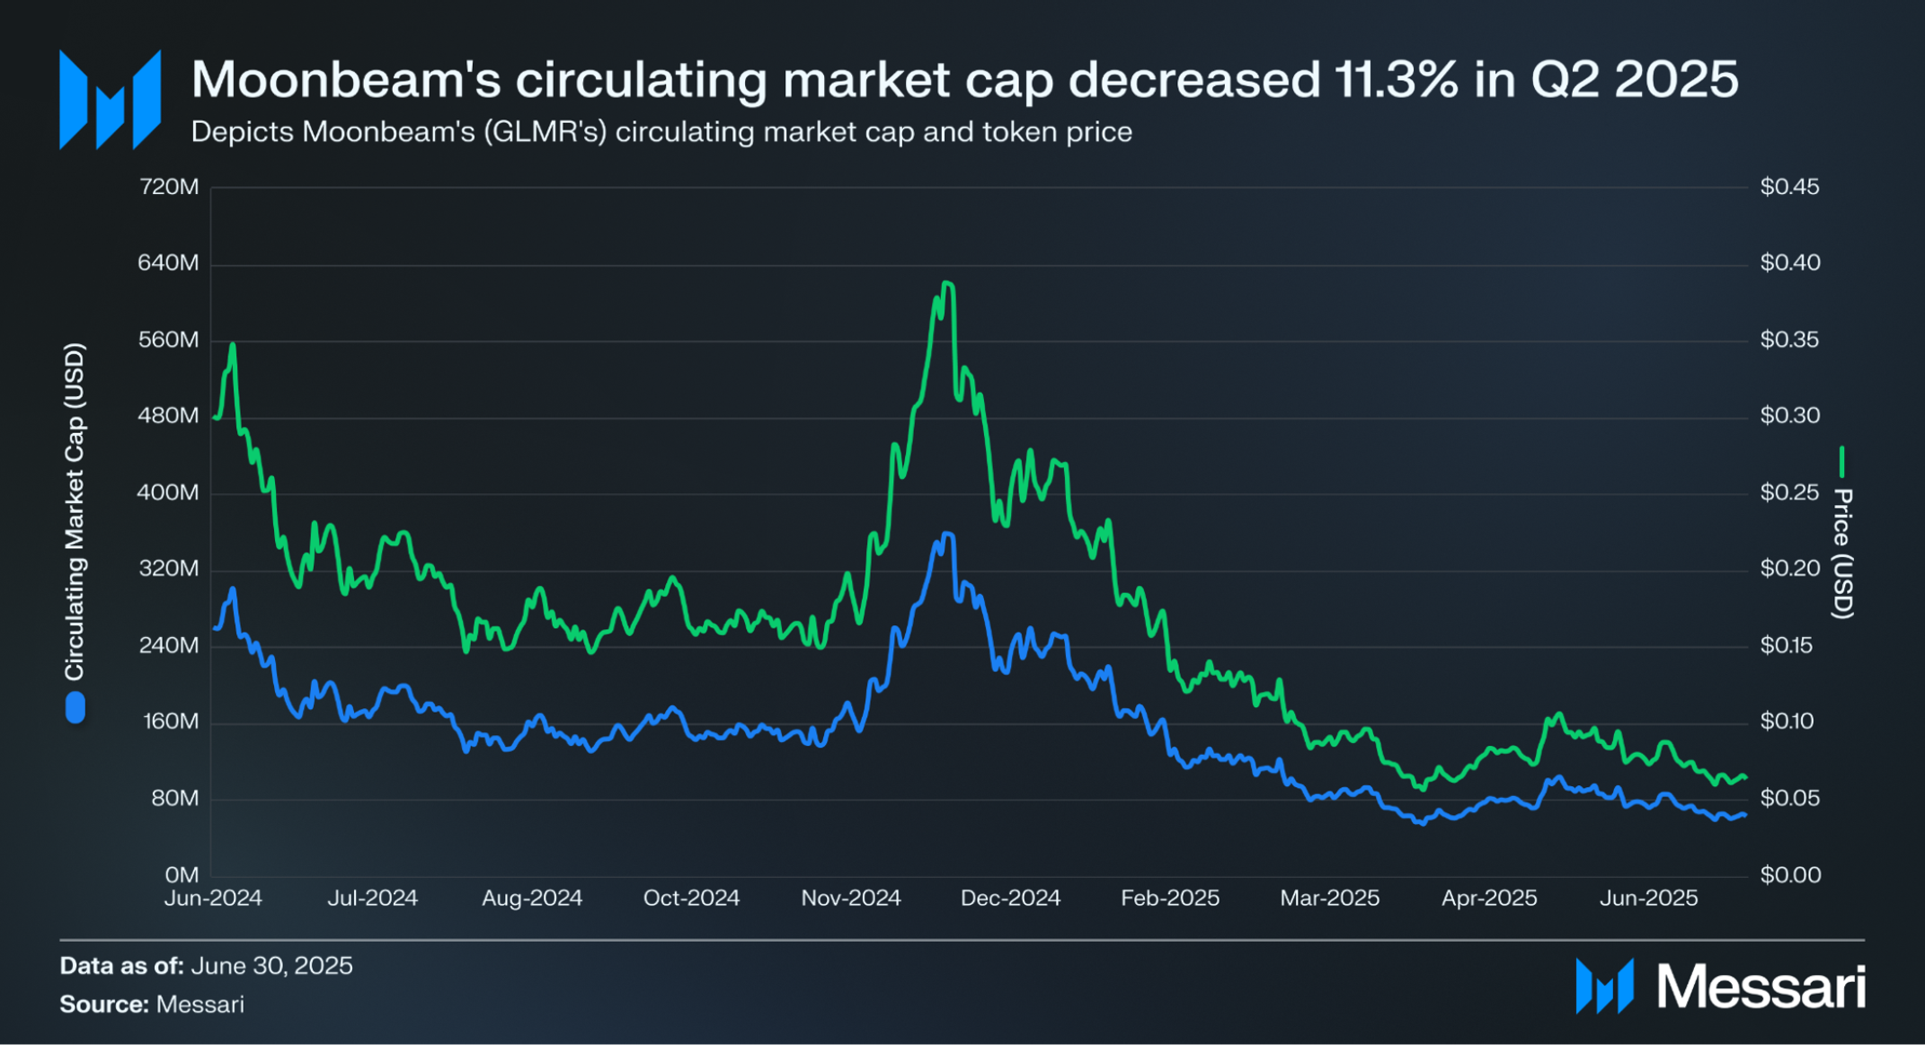Click the green price line peak near December 2024

coord(946,283)
